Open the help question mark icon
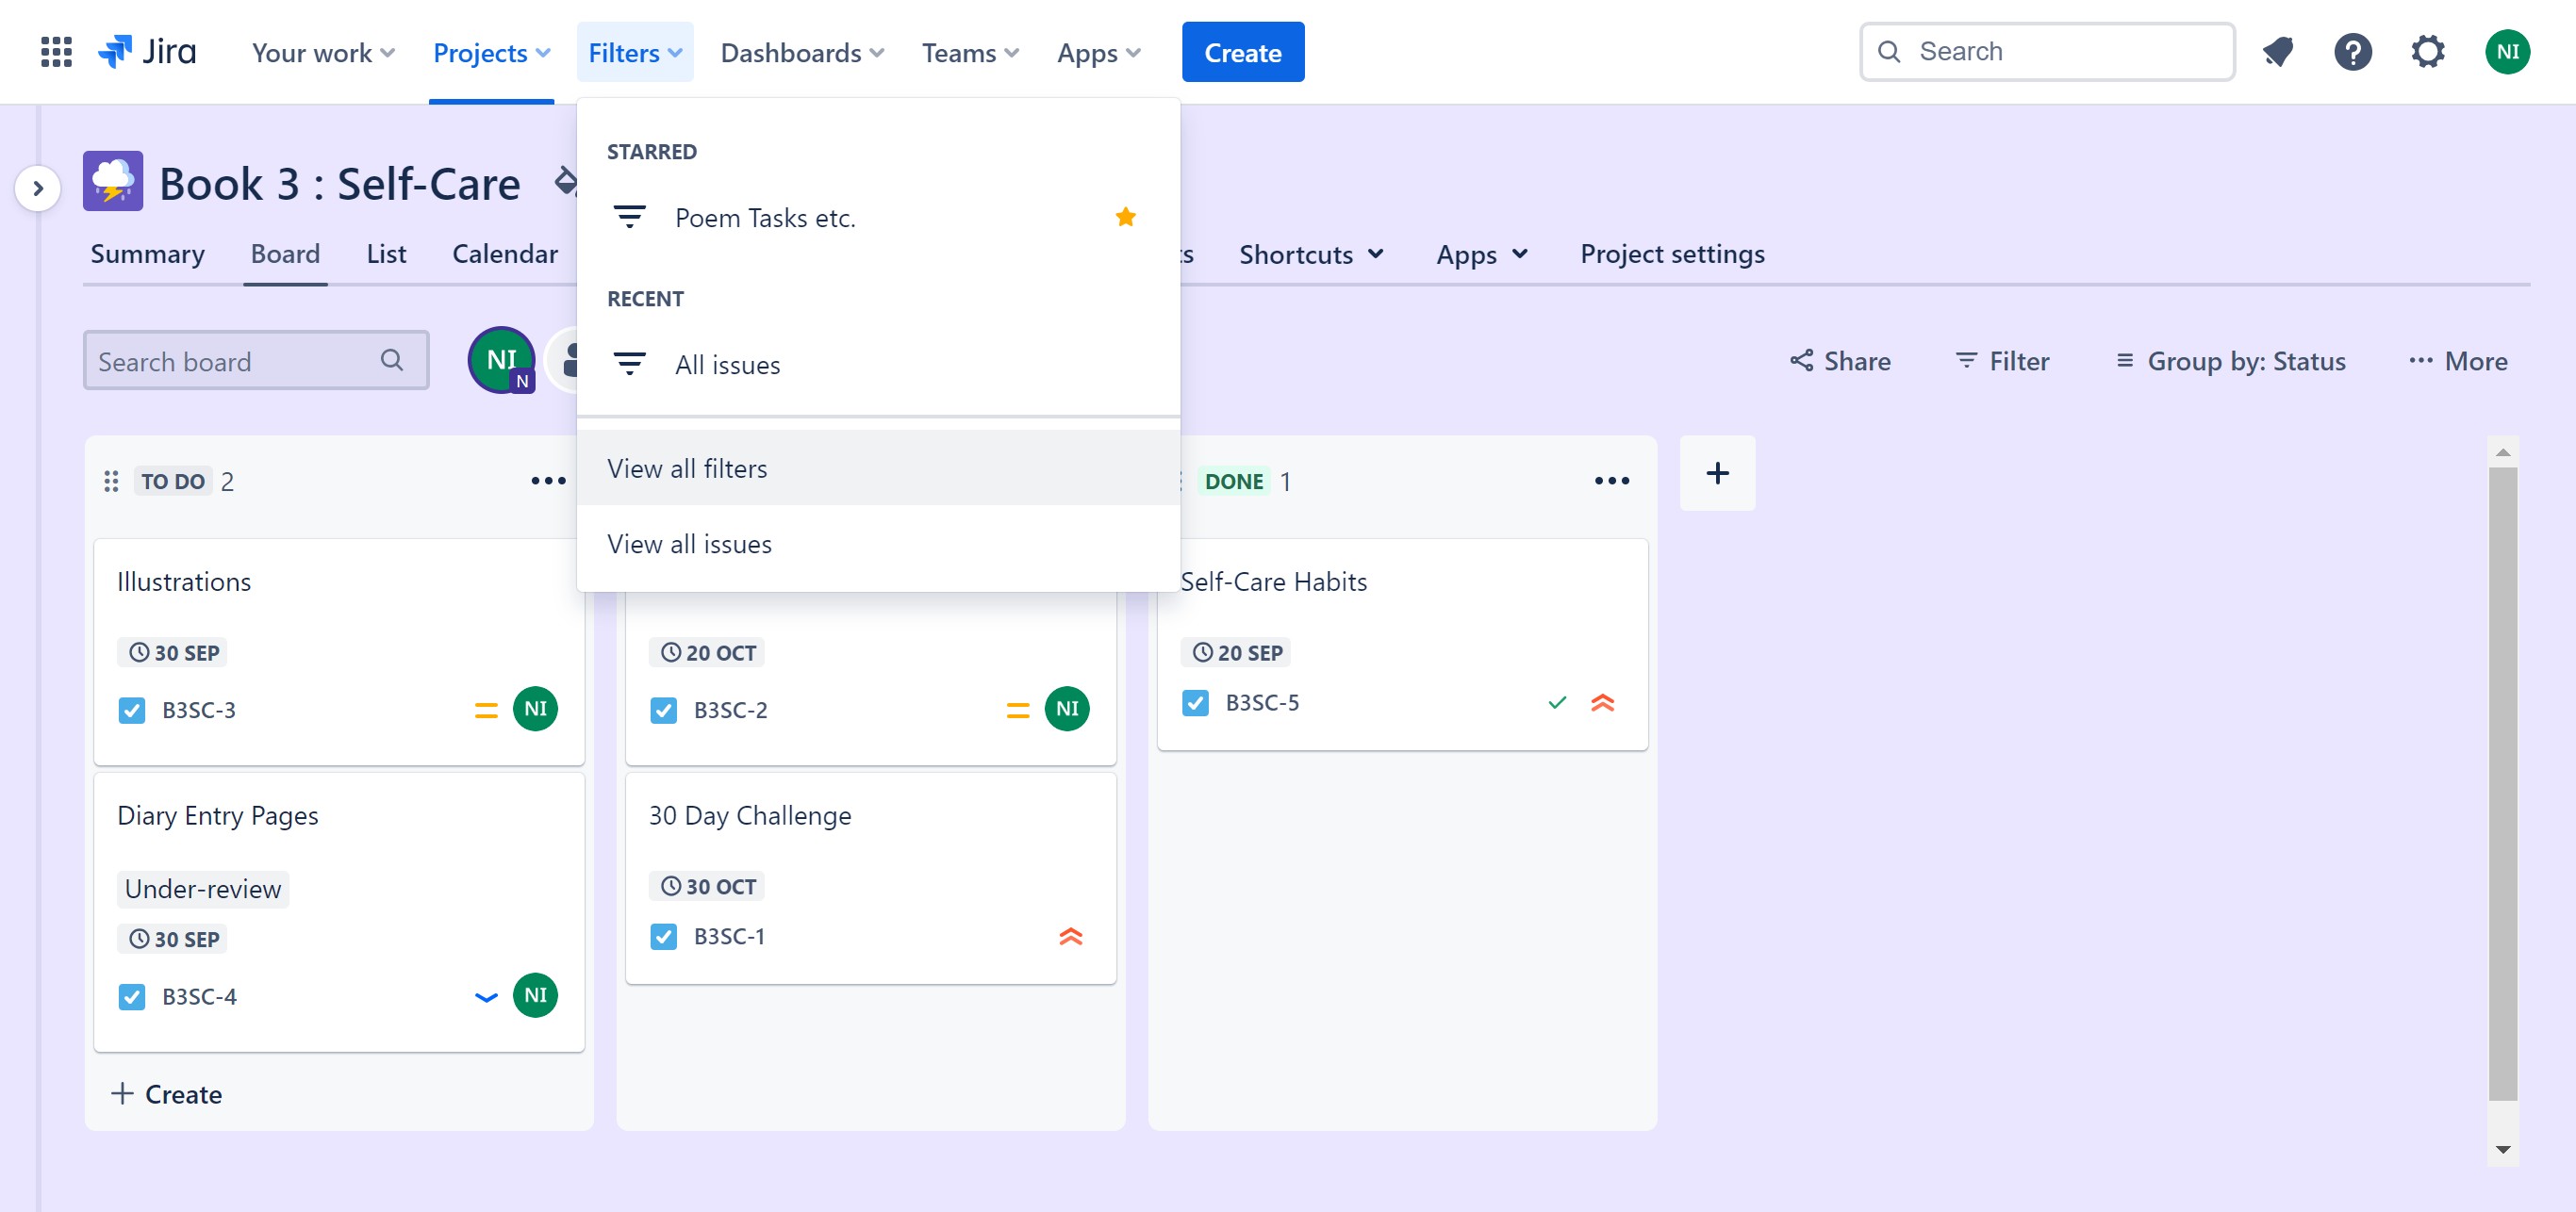This screenshot has width=2576, height=1212. [2352, 52]
